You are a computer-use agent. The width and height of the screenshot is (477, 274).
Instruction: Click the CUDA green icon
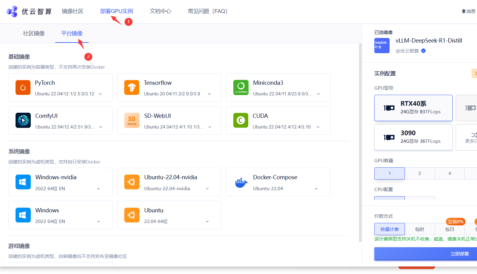241,120
